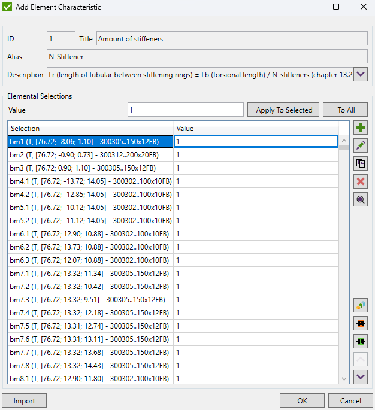
Task: Click the orange beam icon labeled 1
Action: pos(361,324)
